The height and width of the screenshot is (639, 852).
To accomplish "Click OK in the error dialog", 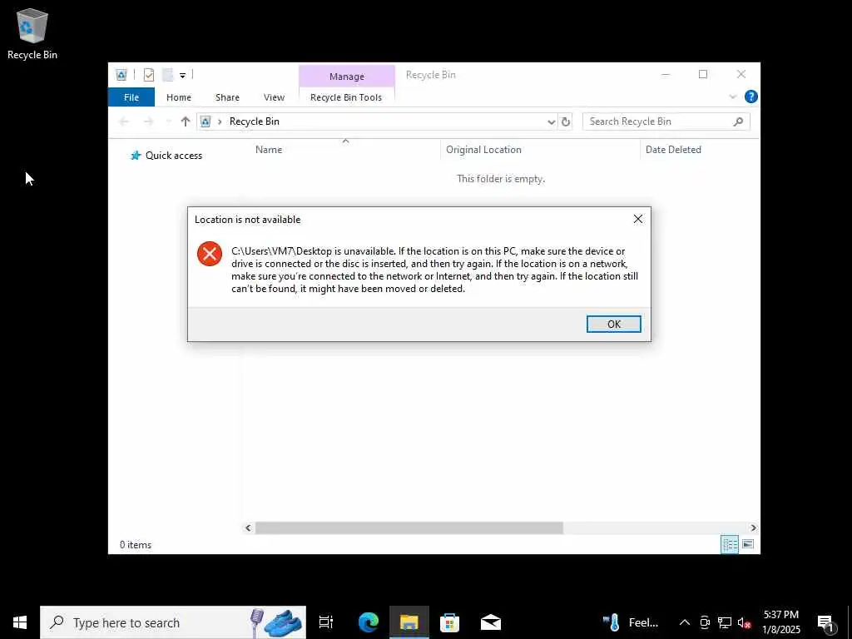I will pos(613,324).
